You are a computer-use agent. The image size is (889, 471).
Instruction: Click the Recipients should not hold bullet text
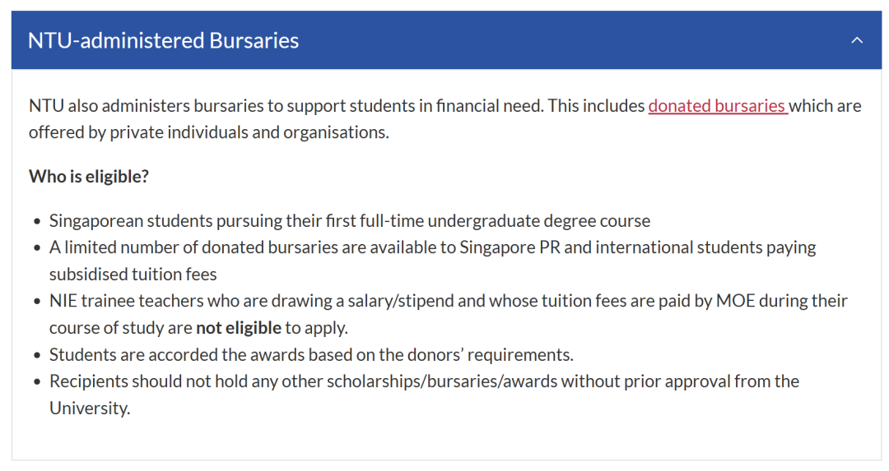point(424,395)
